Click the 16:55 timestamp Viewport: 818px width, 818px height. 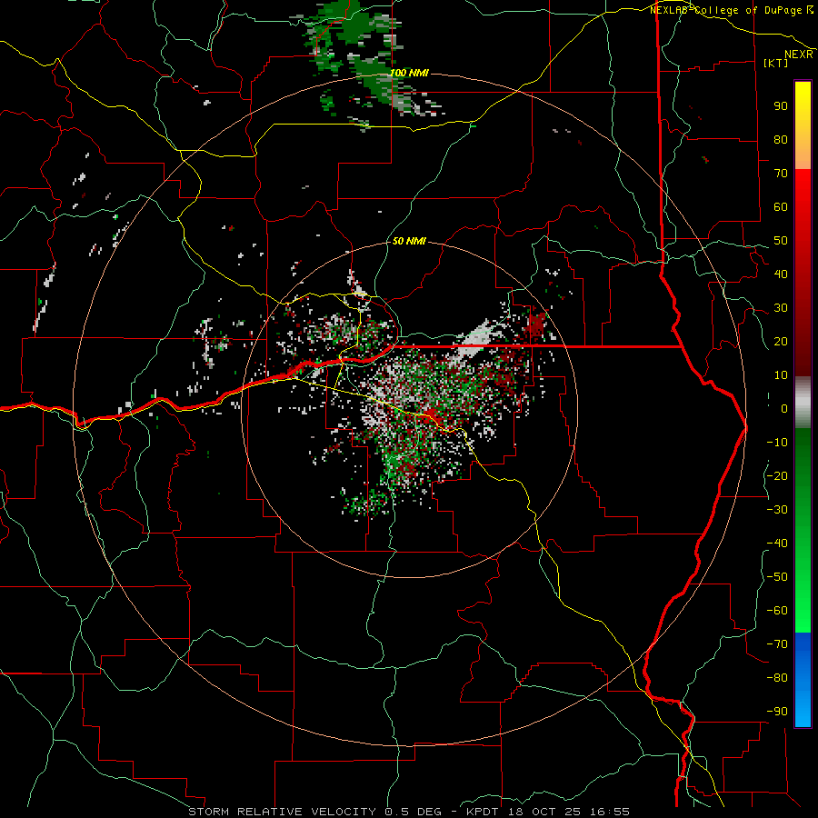[610, 812]
